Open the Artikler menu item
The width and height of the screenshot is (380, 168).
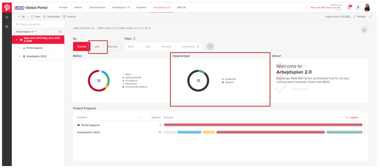pyautogui.click(x=78, y=7)
